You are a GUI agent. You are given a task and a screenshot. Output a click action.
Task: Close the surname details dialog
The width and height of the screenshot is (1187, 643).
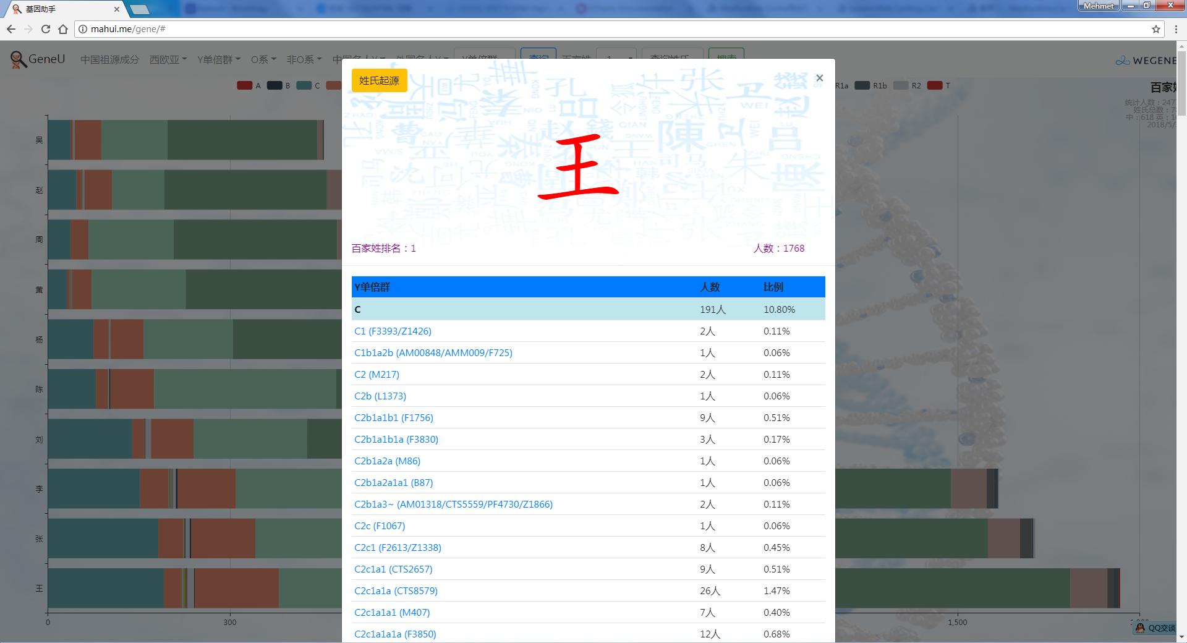click(819, 78)
